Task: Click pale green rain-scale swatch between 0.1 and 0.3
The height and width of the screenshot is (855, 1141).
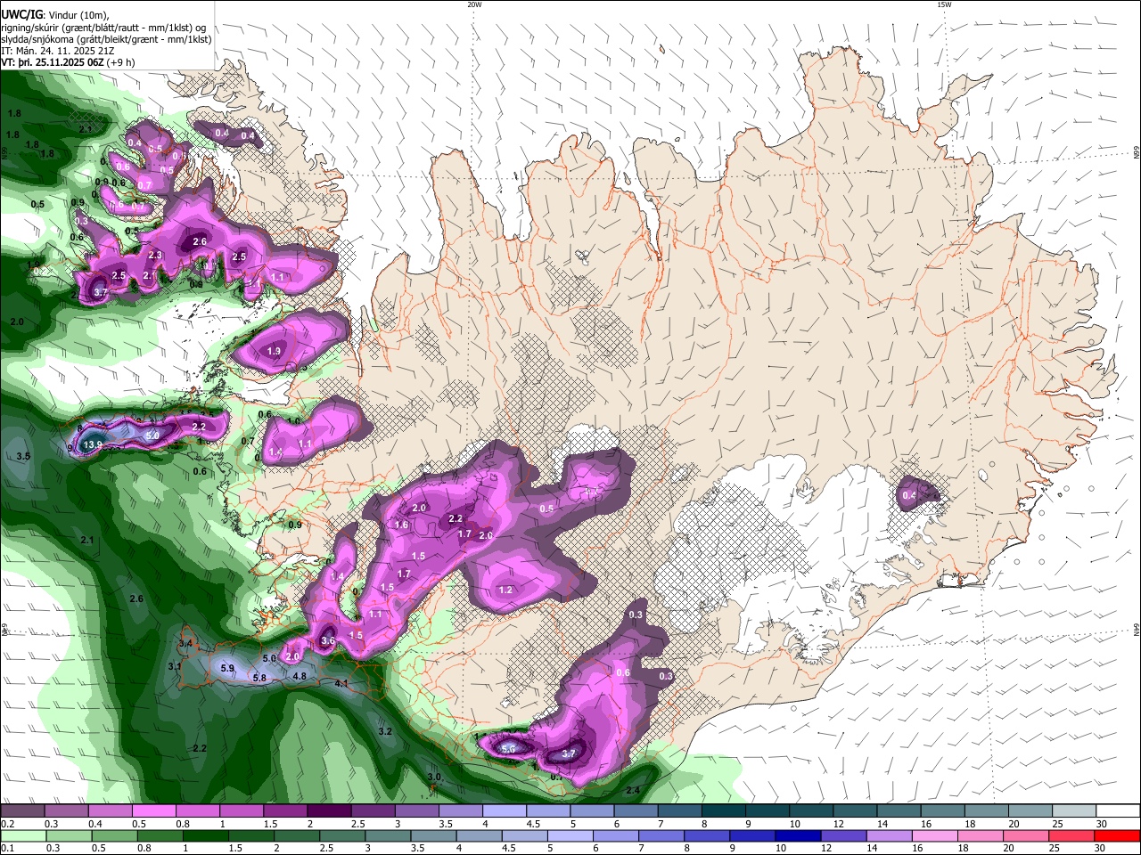Action: (x=22, y=835)
